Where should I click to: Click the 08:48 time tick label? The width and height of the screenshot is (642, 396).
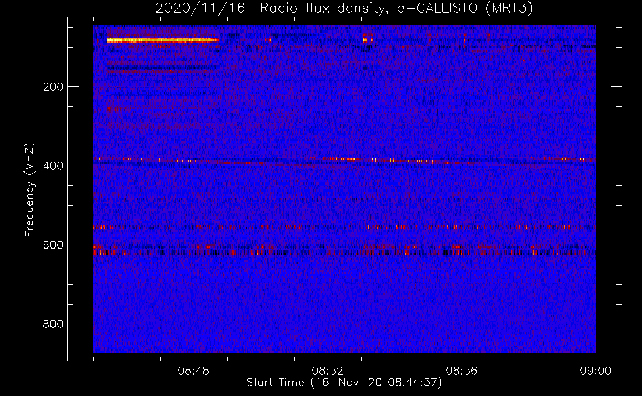[194, 371]
